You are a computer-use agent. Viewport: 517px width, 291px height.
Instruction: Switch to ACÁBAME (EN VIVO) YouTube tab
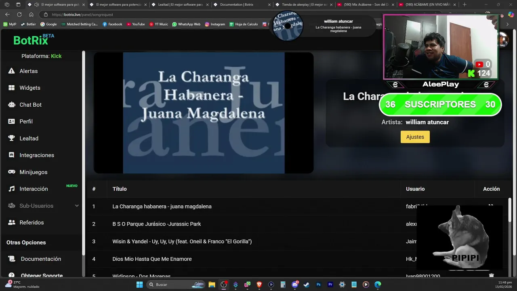pos(427,4)
